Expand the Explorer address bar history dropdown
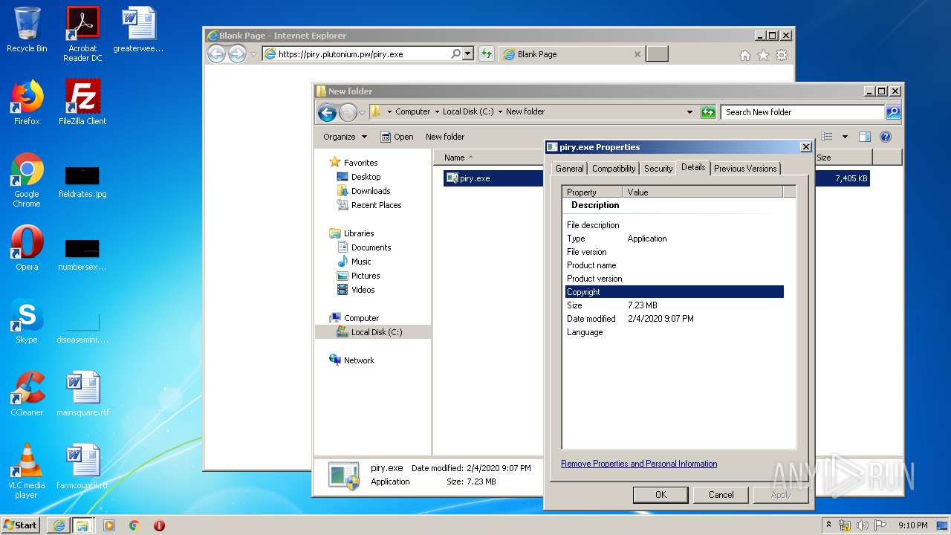Viewport: 951px width, 535px height. 690,112
